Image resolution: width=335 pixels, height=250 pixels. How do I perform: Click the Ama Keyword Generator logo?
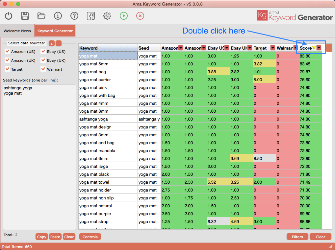tap(295, 16)
